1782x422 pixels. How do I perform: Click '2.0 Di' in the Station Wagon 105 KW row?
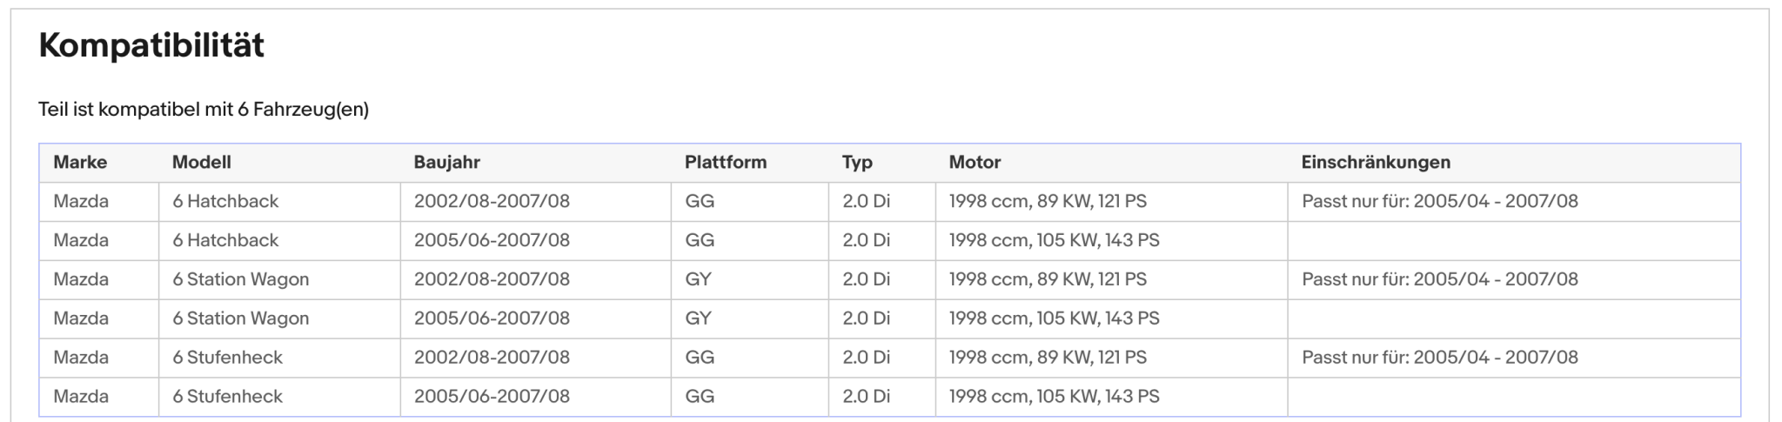866,318
